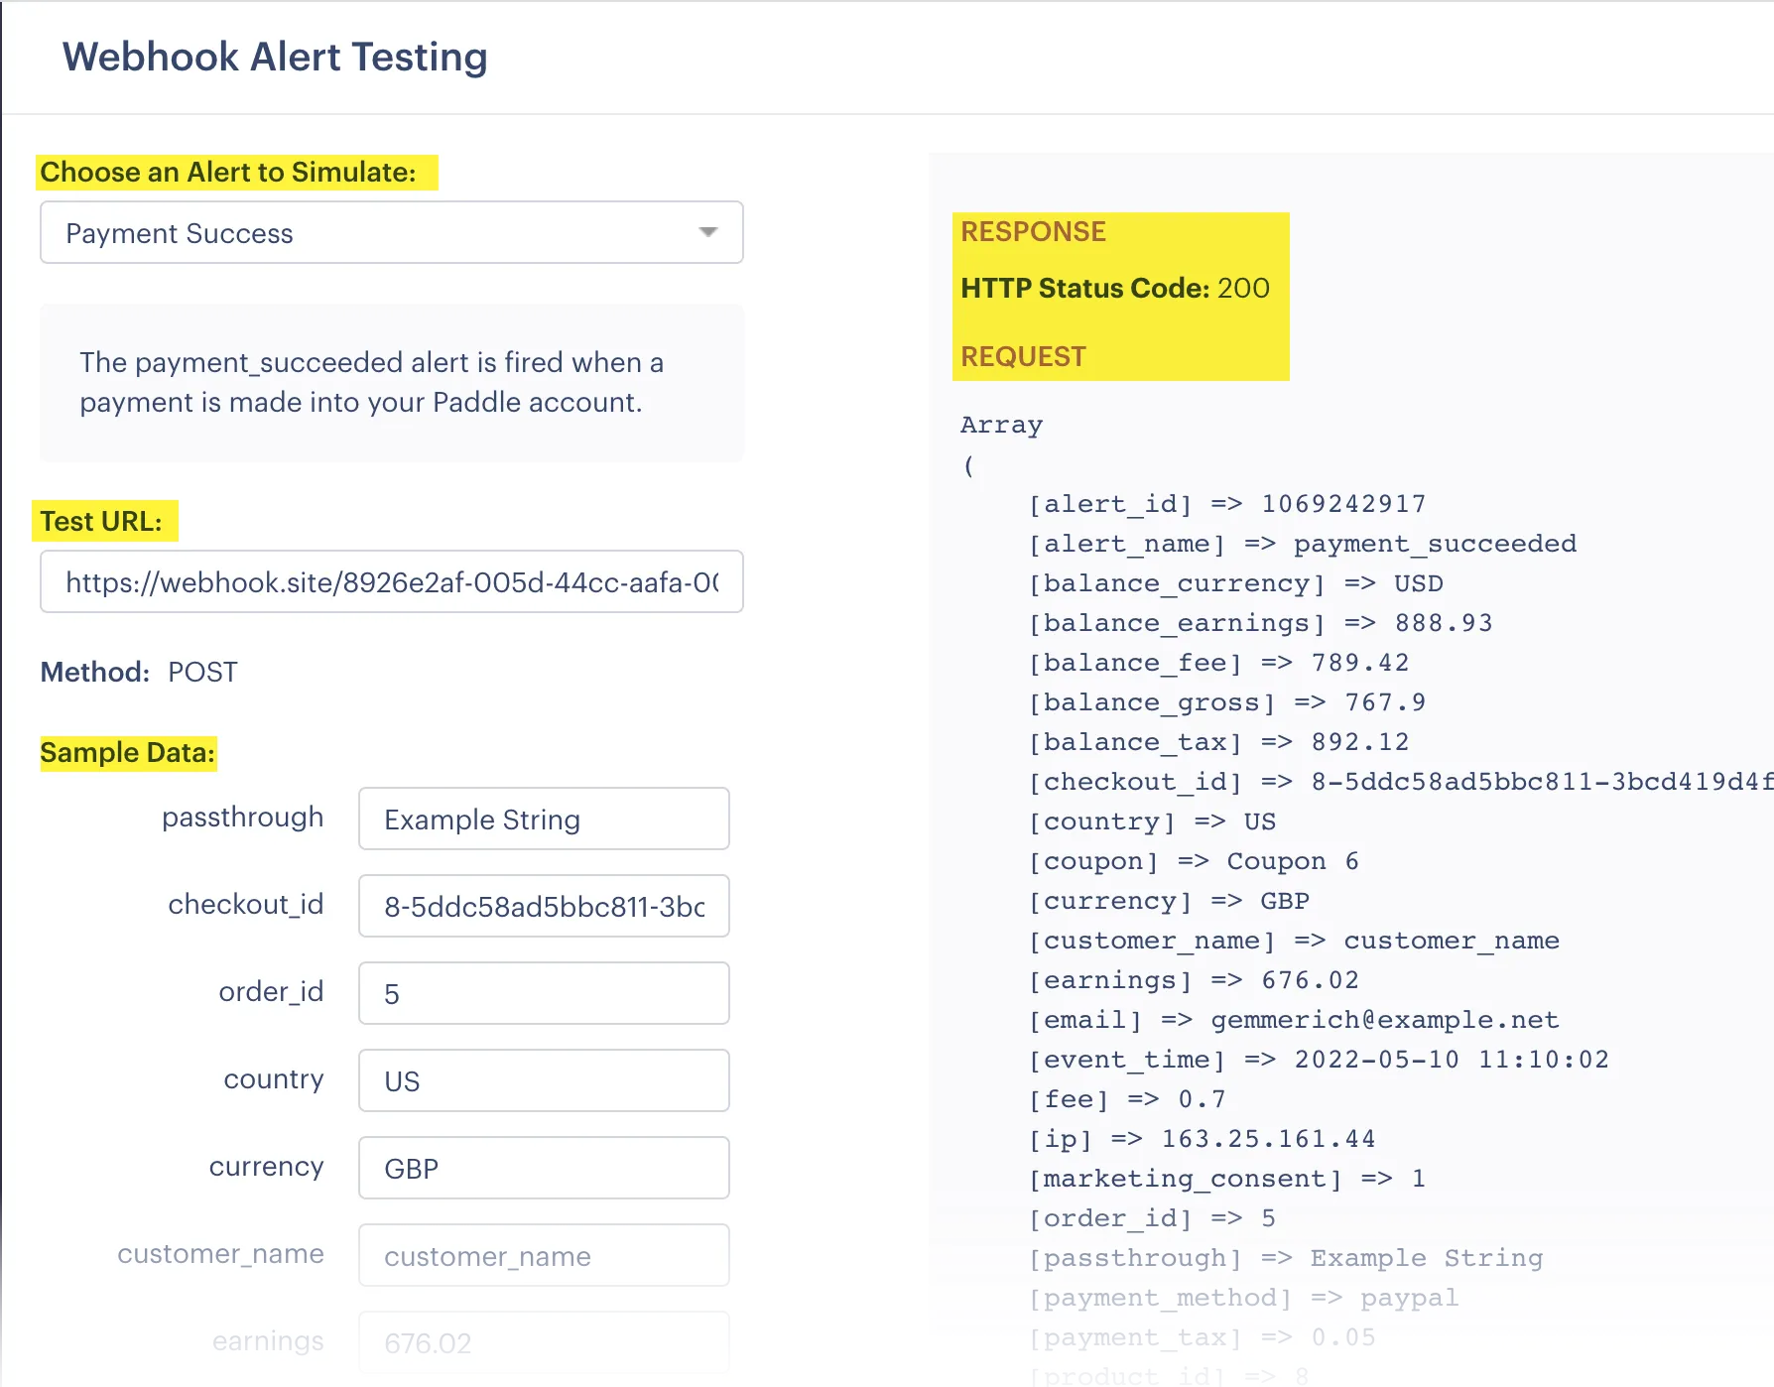Viewport: 1774px width, 1387px height.
Task: Click the country field showing US
Action: point(543,1080)
